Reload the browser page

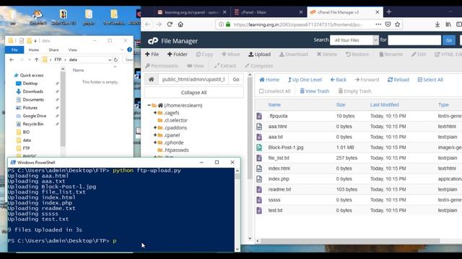[170, 24]
